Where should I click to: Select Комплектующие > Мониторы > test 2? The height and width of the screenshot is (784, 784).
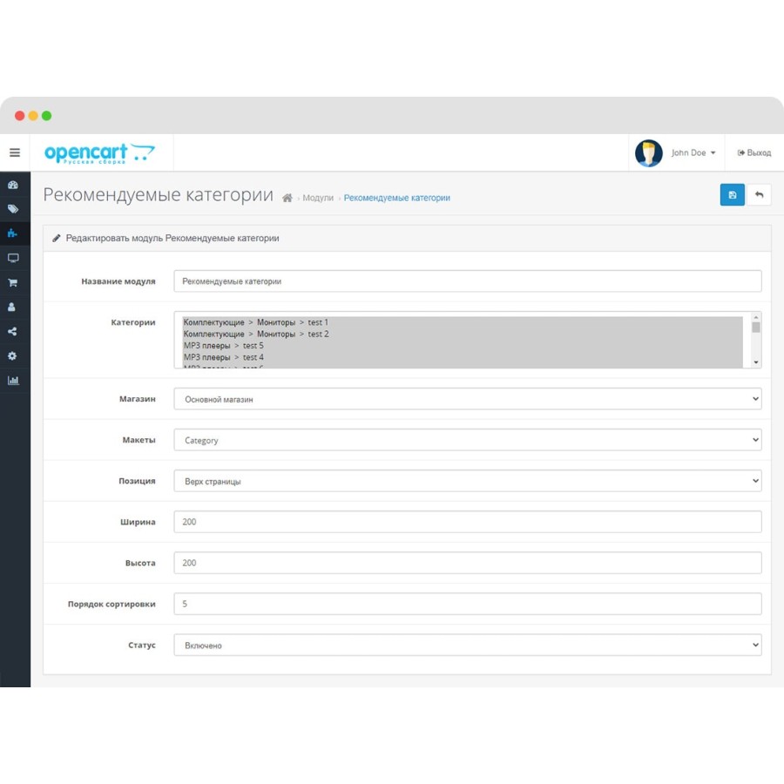463,334
